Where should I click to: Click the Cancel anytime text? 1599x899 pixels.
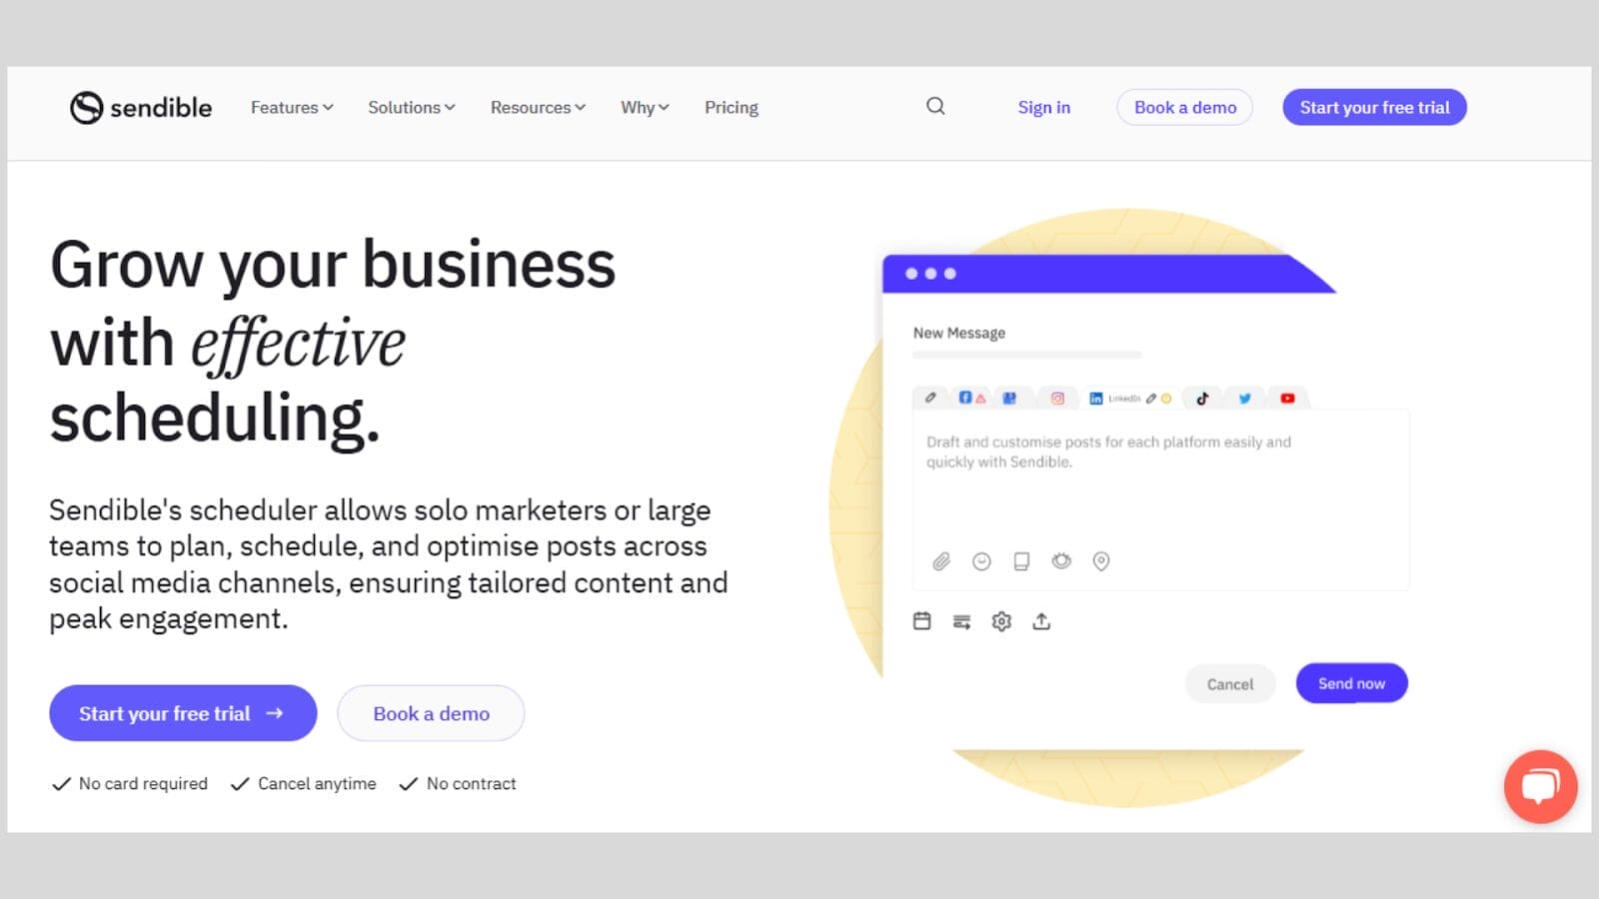[x=317, y=783]
